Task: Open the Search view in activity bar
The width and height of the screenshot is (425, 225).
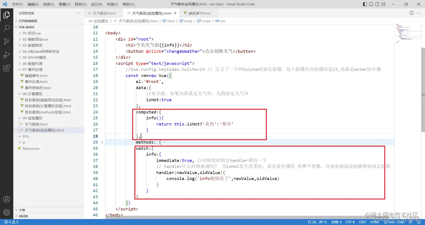Action: coord(6,28)
